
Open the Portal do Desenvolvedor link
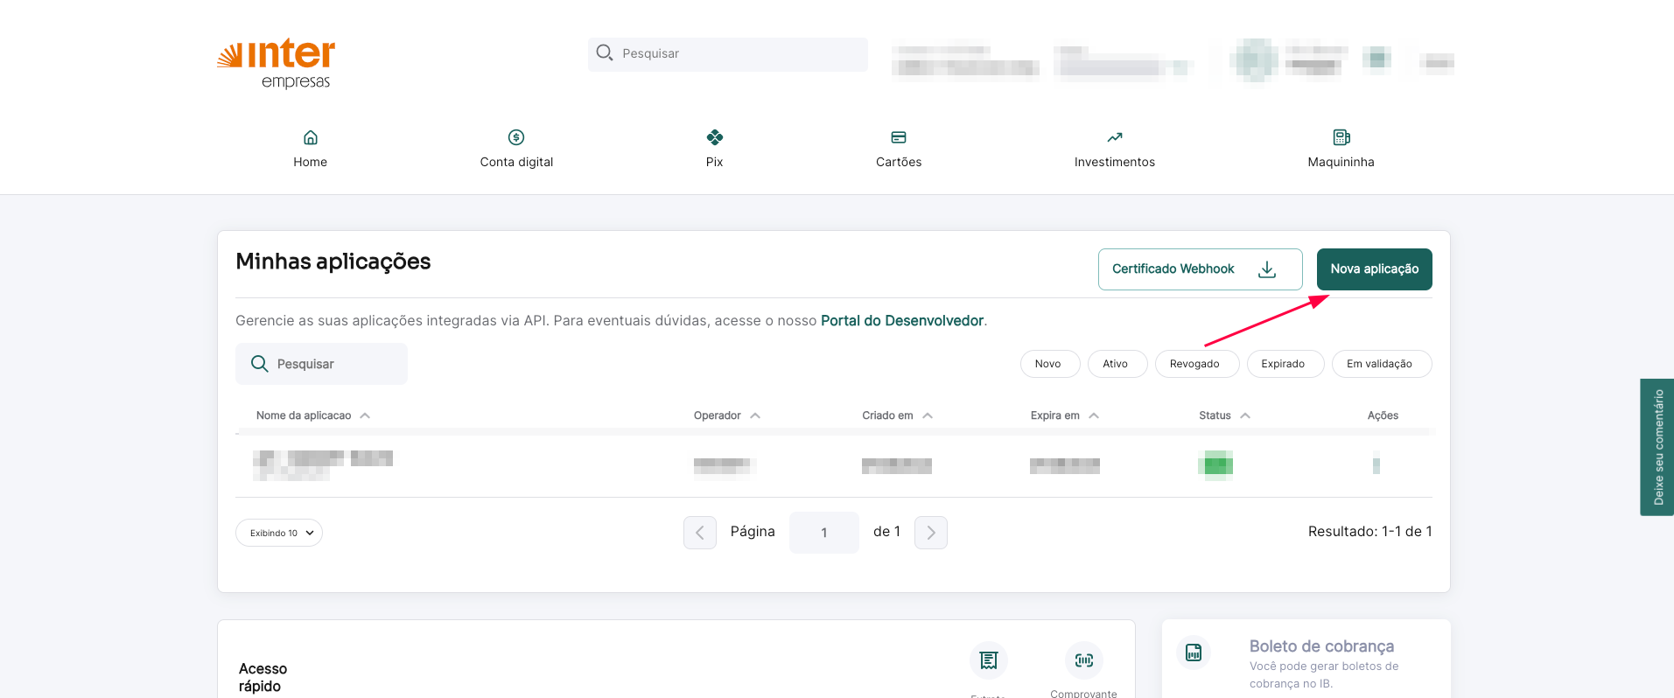pos(902,321)
